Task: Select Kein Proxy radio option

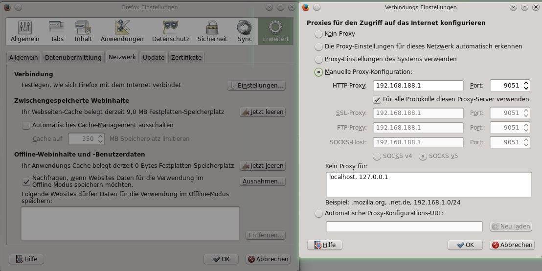Action: (x=318, y=34)
